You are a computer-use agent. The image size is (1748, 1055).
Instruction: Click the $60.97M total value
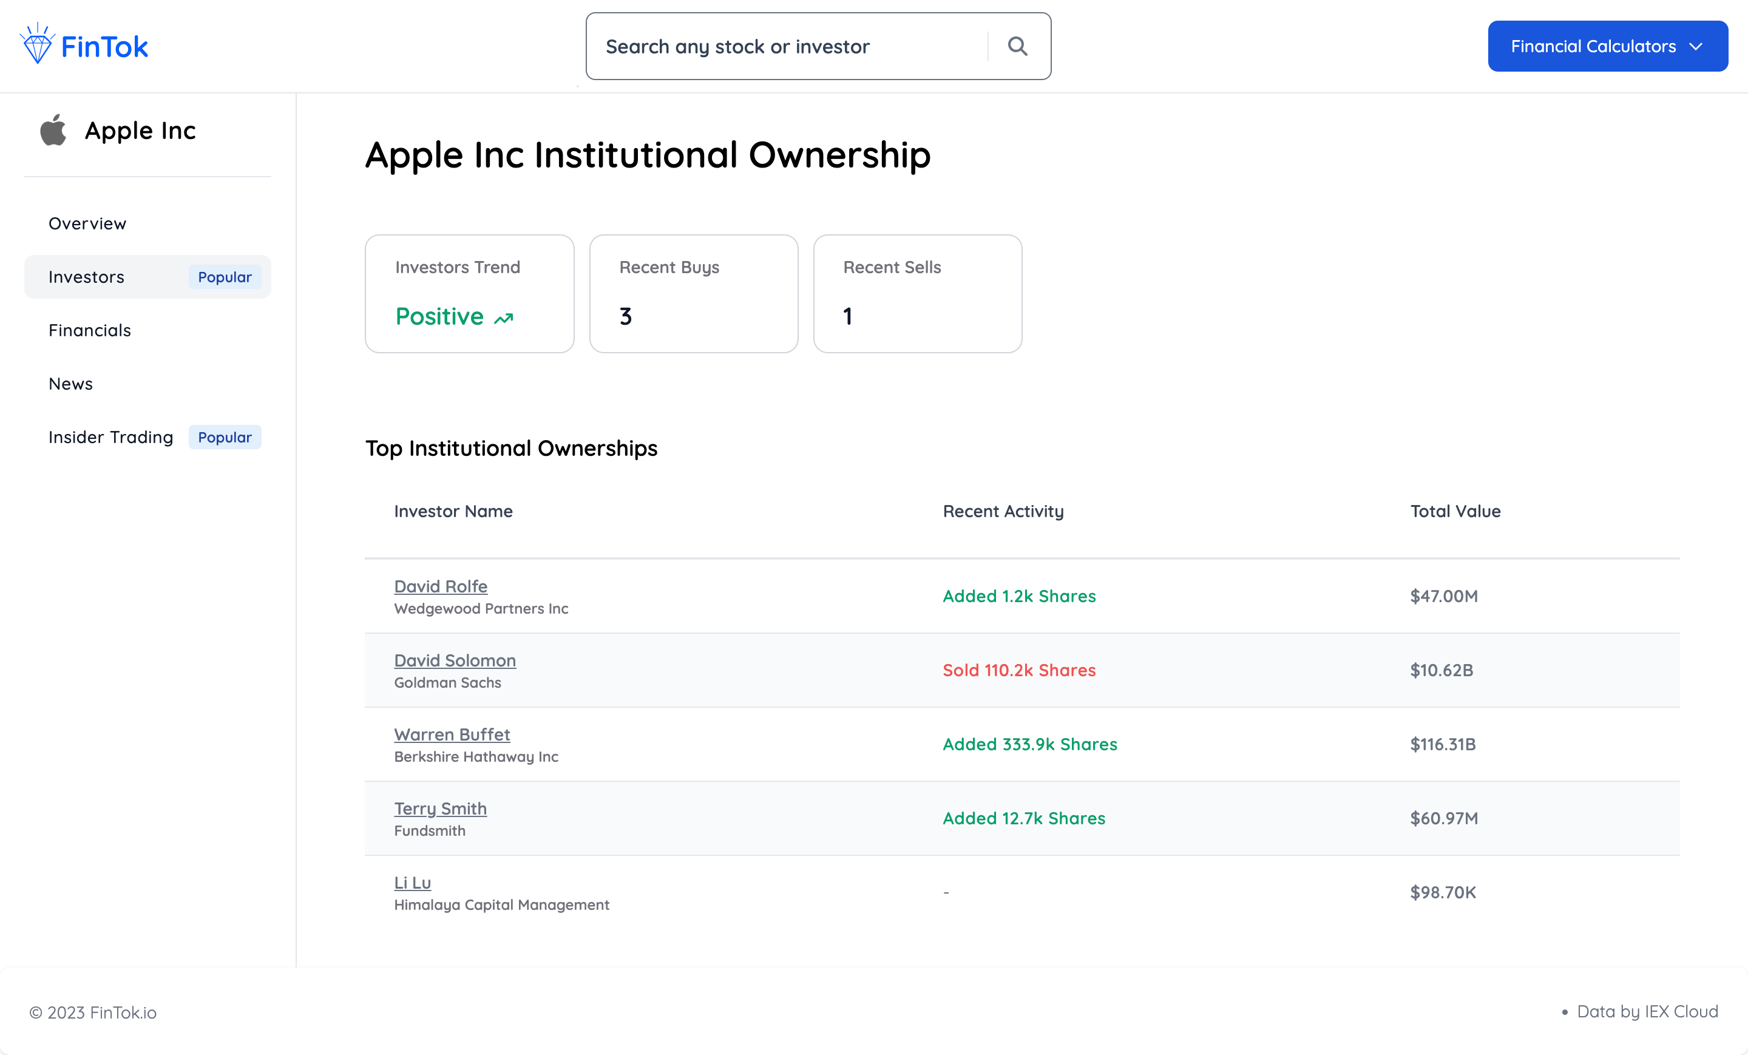pyautogui.click(x=1444, y=818)
